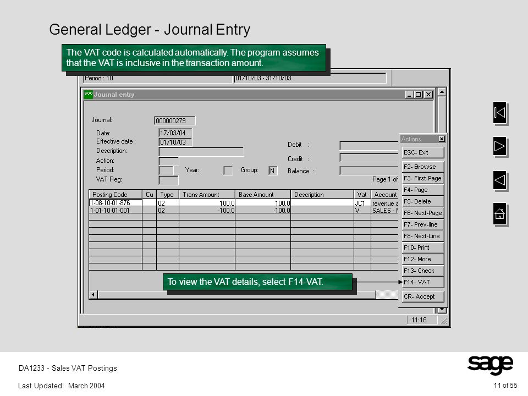Jump to the first slide navigation icon
Viewport: 528px width, 396px height.
tap(500, 112)
